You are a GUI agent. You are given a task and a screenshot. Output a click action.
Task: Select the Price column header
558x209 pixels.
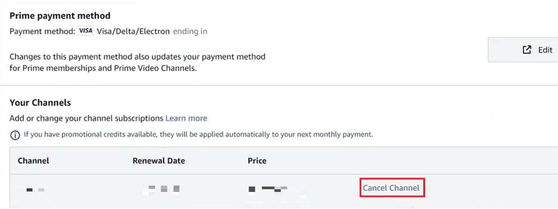(257, 160)
